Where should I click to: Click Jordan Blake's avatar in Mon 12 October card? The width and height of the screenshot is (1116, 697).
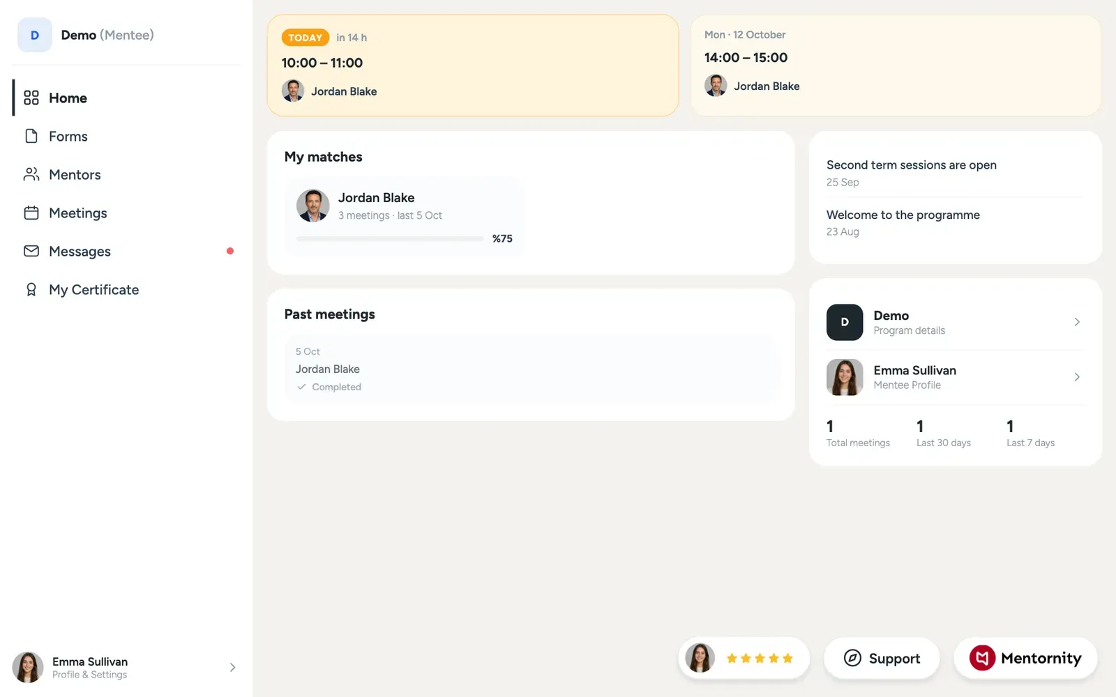click(x=716, y=86)
